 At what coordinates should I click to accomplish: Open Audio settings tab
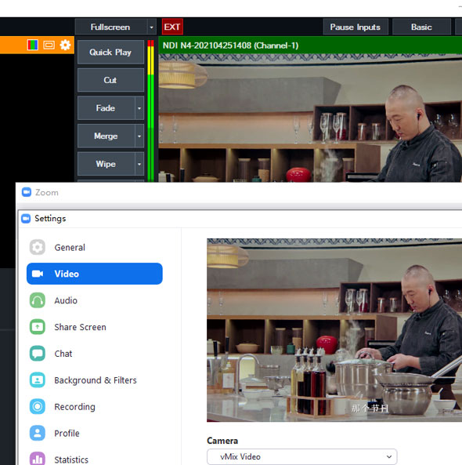tap(95, 300)
